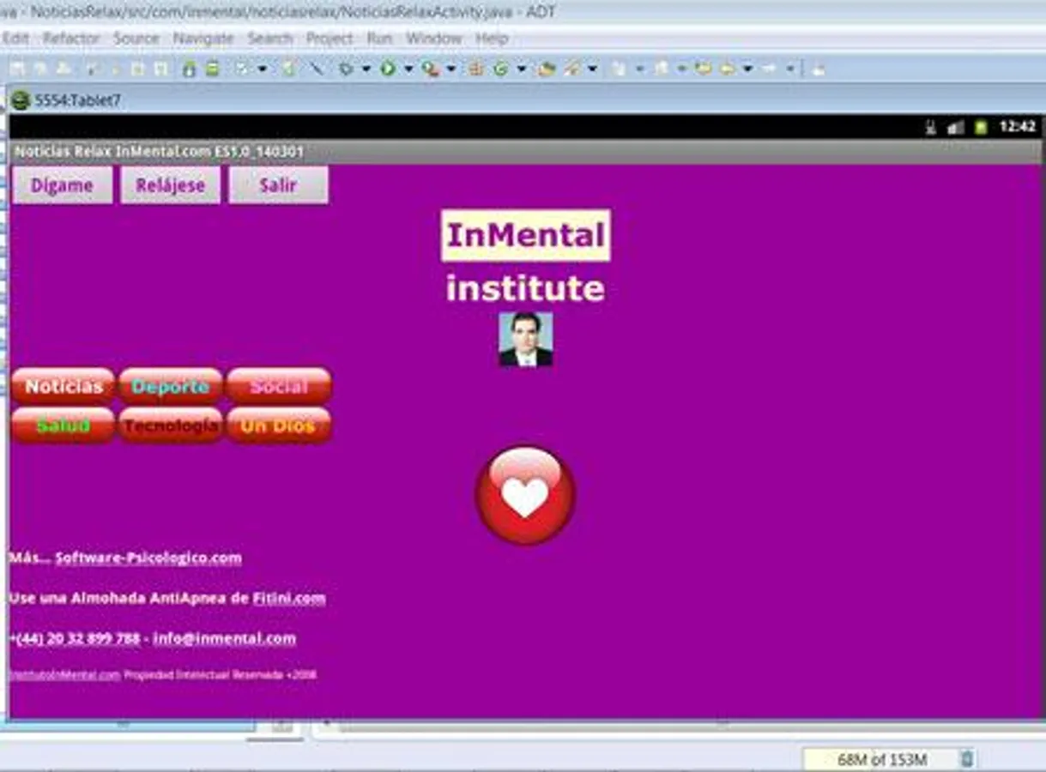This screenshot has height=772, width=1046.
Task: Open the Window menu
Action: coord(434,39)
